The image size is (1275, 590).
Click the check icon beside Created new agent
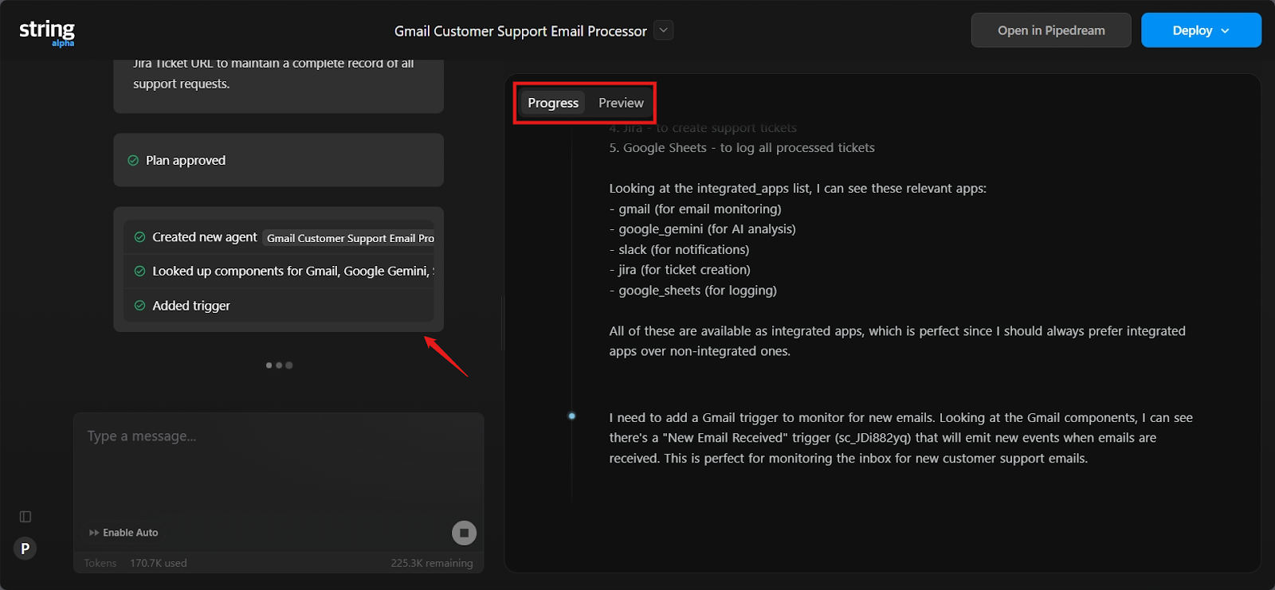point(139,237)
